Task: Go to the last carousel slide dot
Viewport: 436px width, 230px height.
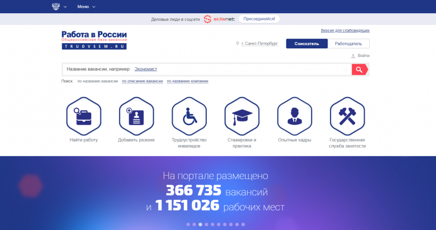Action: coord(243,224)
